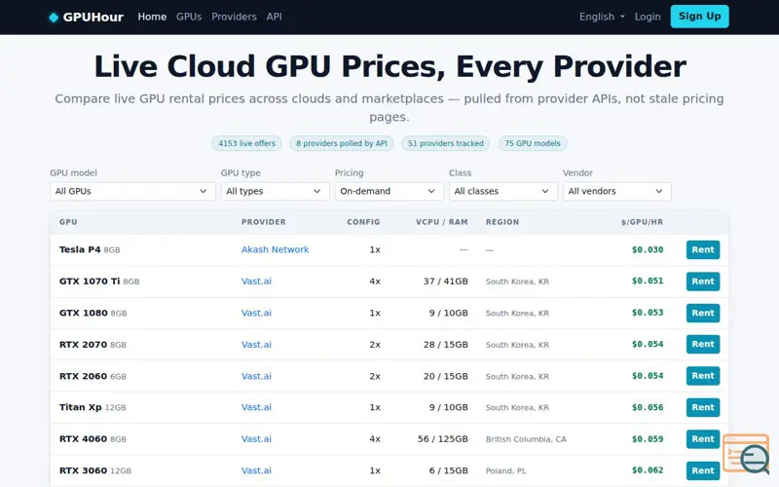Image resolution: width=779 pixels, height=487 pixels.
Task: Click the VCPU / RAM column header
Action: (442, 222)
